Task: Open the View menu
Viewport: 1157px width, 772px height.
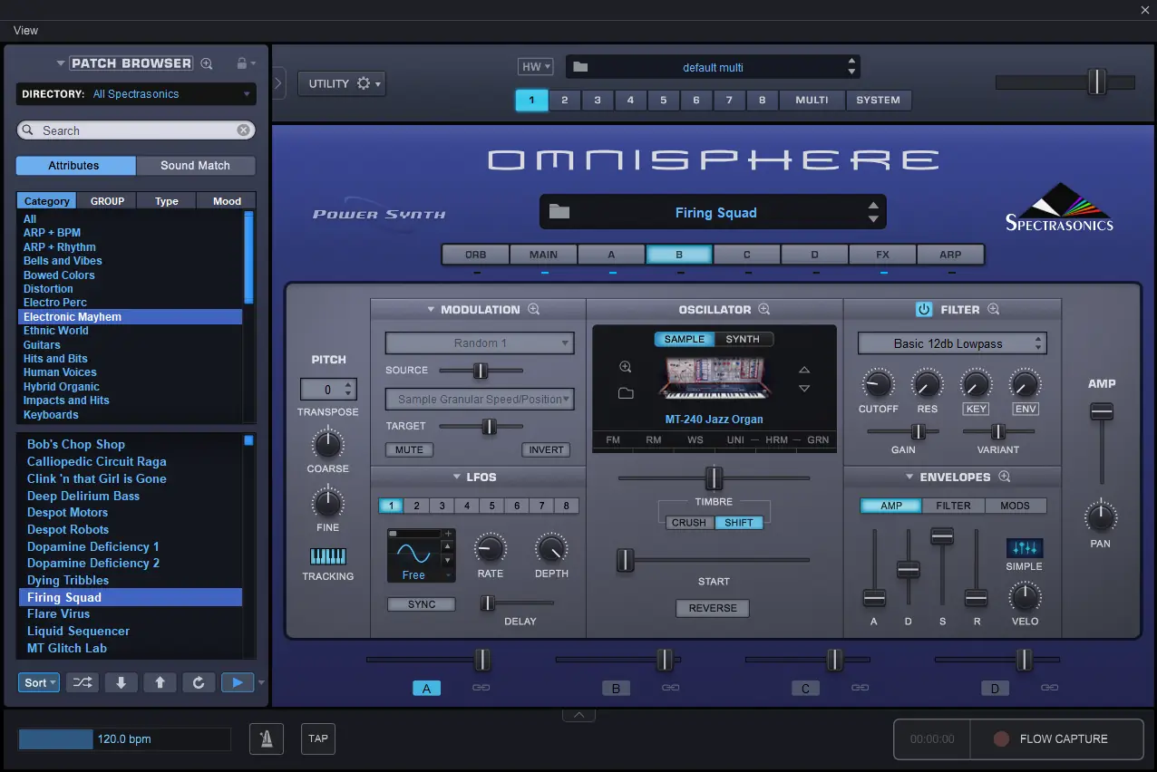Action: (x=25, y=30)
